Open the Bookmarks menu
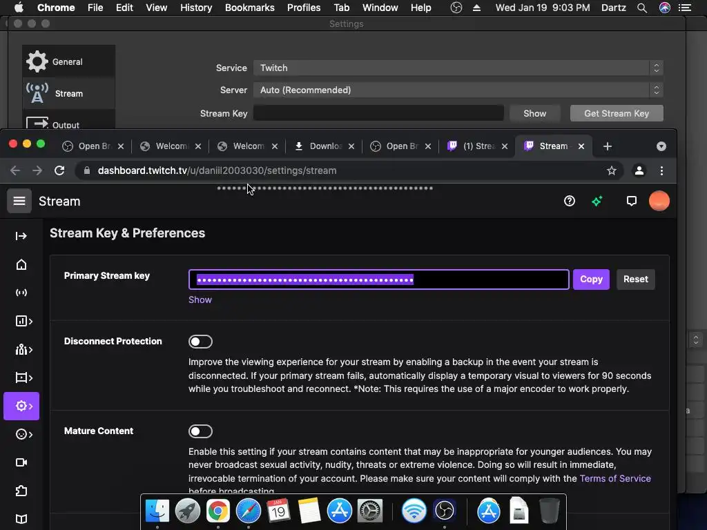 click(250, 8)
